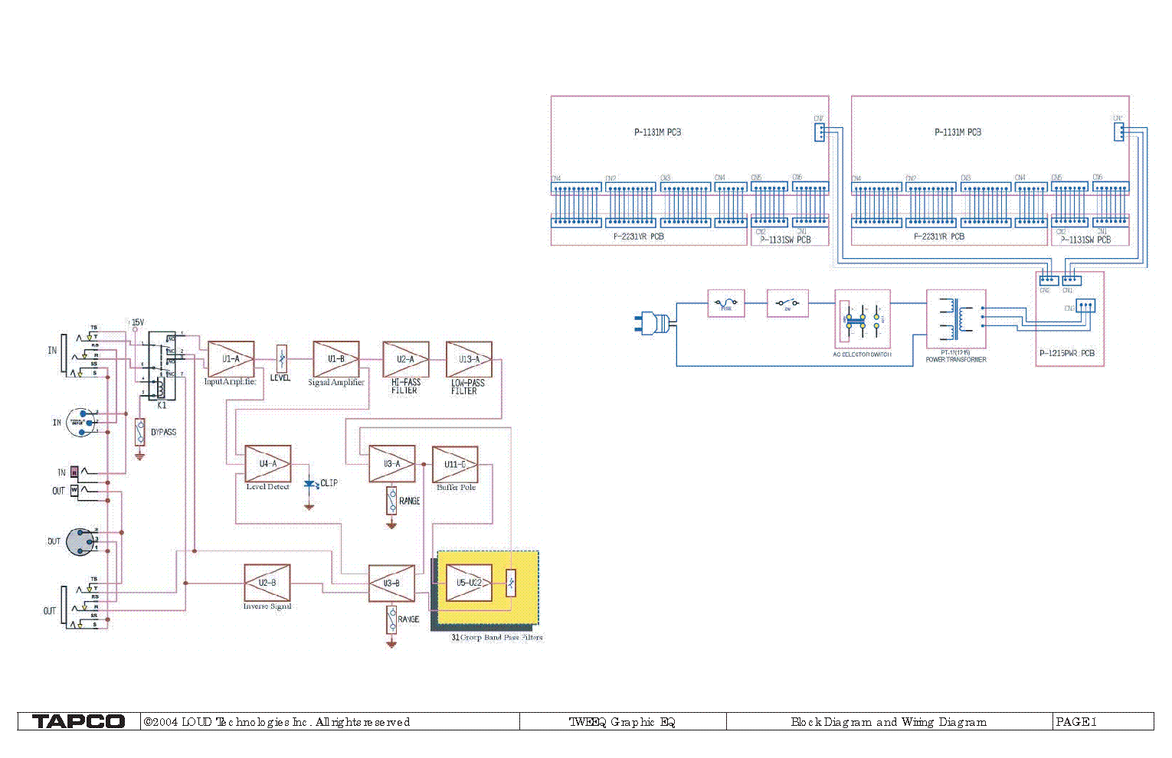The height and width of the screenshot is (758, 1172).
Task: Select the U13-A low-pass filter block
Action: tap(469, 359)
